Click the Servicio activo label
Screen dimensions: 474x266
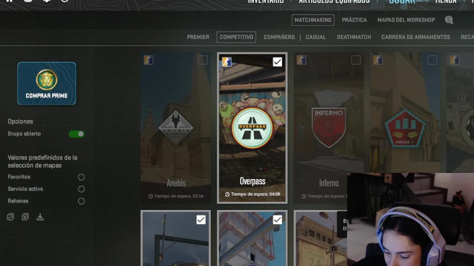(25, 189)
